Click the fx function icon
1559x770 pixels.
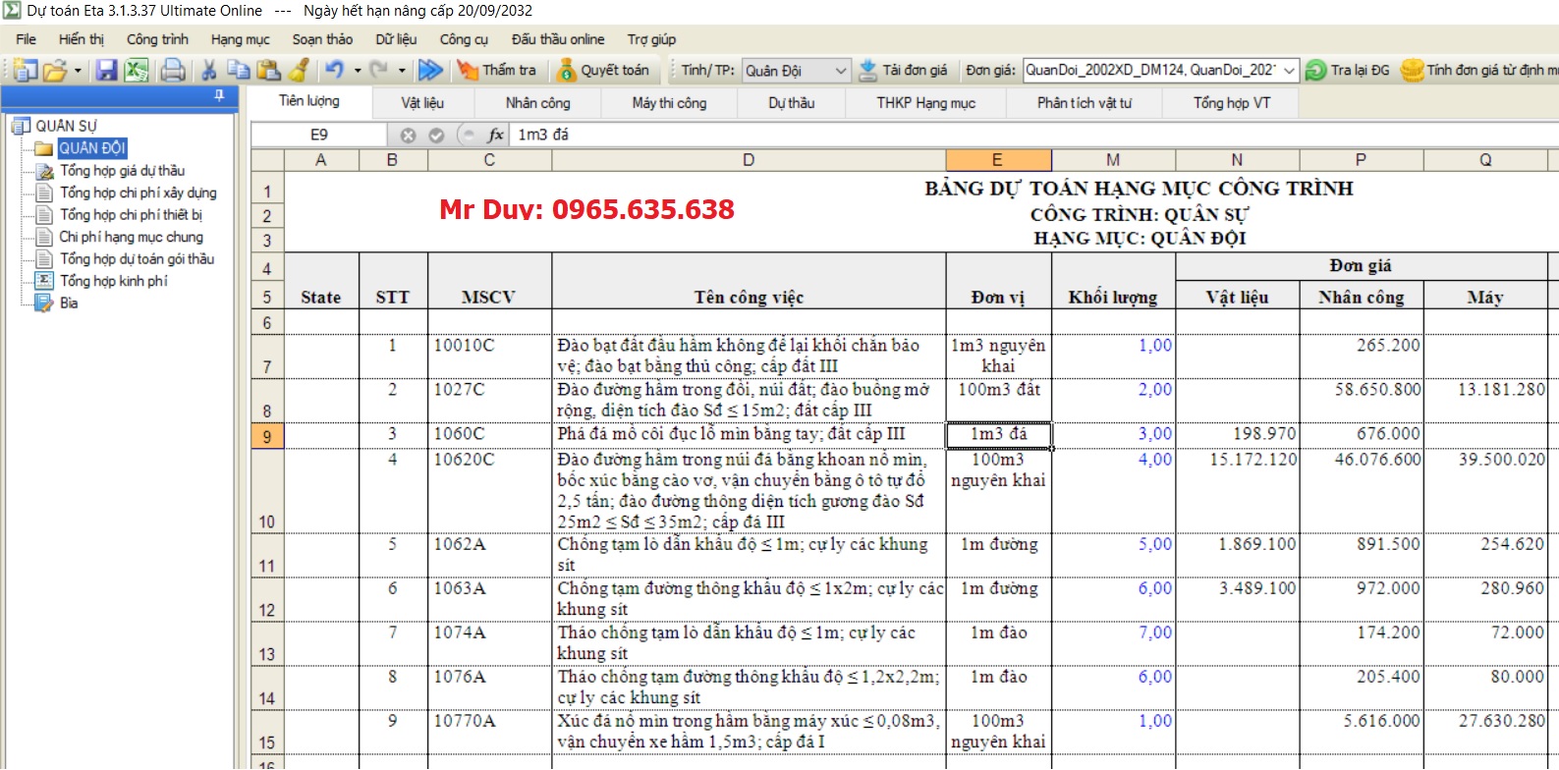point(496,136)
